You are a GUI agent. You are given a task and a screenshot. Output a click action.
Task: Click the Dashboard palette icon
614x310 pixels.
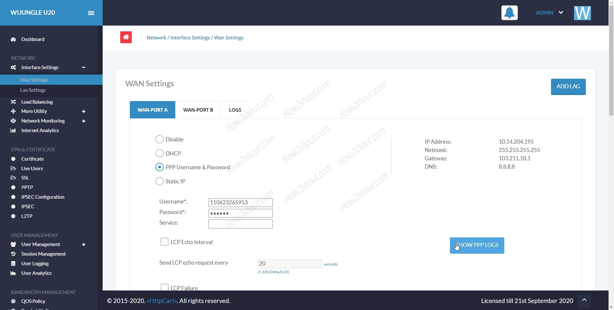pyautogui.click(x=13, y=39)
